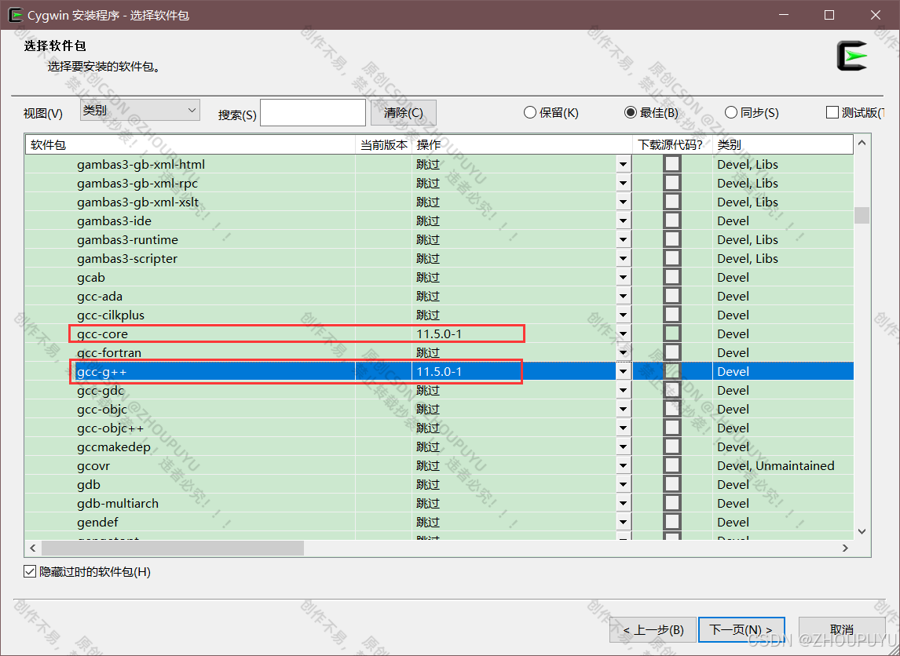Screen dimensions: 900x656
Task: Select the gcc-fortran package row
Action: [x=439, y=352]
